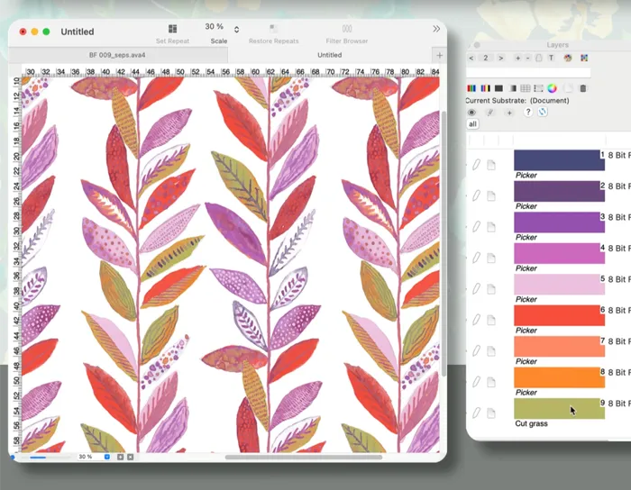Switch to the Untitled document tab
Viewport: 631px width, 490px height.
(330, 55)
